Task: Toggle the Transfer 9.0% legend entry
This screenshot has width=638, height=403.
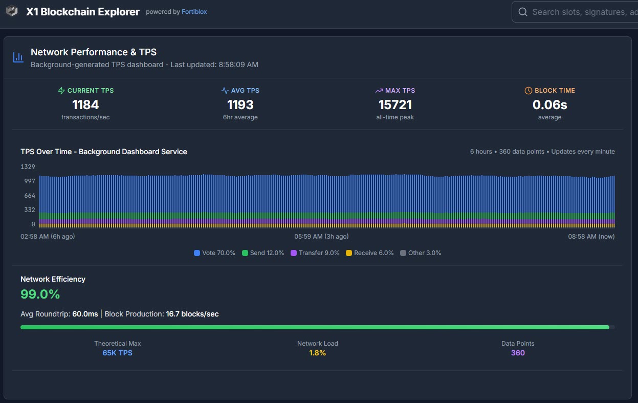Action: (x=315, y=253)
